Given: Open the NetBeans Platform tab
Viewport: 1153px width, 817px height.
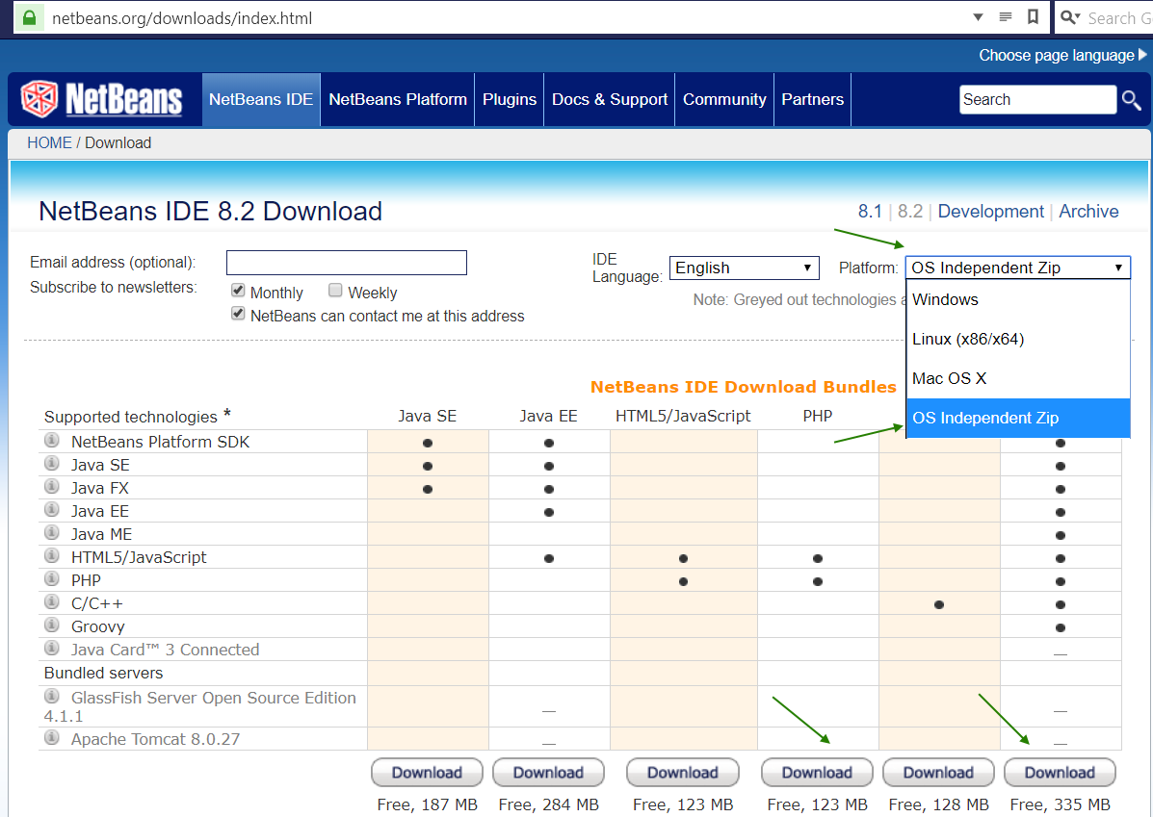Looking at the screenshot, I should [398, 99].
